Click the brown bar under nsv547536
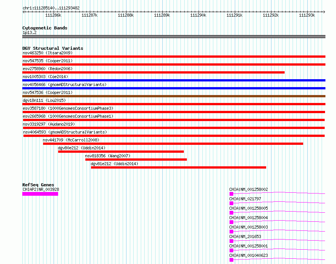 (174, 96)
